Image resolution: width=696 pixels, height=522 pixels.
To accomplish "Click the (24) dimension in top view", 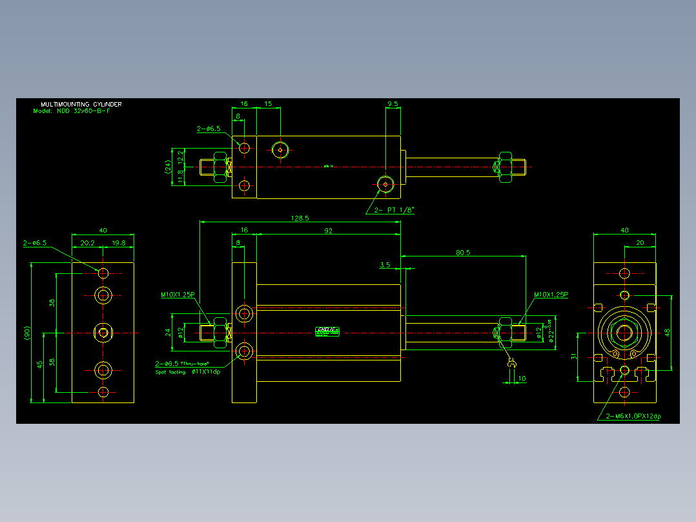I will 168,167.
